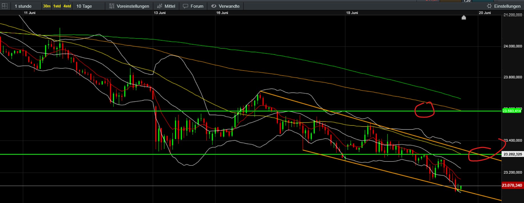This screenshot has width=524, height=203.
Task: Open the Mittel menu
Action: point(166,6)
